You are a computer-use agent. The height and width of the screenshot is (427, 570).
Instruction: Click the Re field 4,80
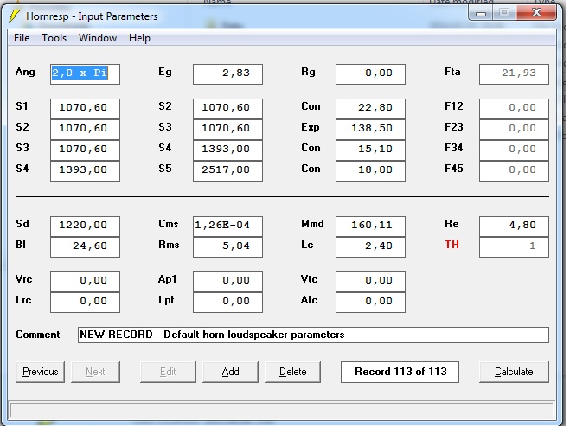tap(514, 226)
